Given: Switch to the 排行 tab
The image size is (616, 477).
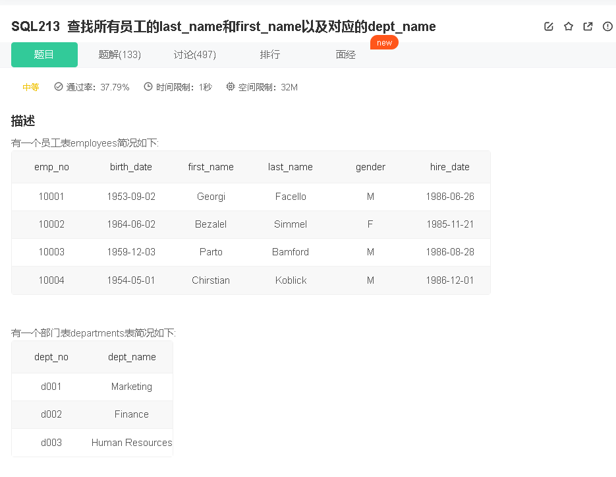Looking at the screenshot, I should pyautogui.click(x=270, y=54).
